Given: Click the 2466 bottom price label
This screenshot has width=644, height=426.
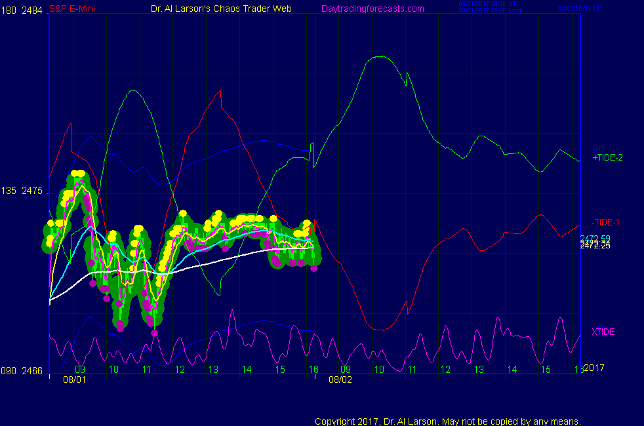Looking at the screenshot, I should 33,371.
